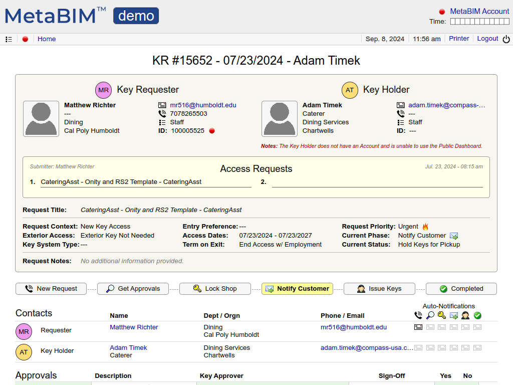Image resolution: width=513 pixels, height=385 pixels.
Task: Toggle requester's New Request phone notification
Action: (x=418, y=327)
